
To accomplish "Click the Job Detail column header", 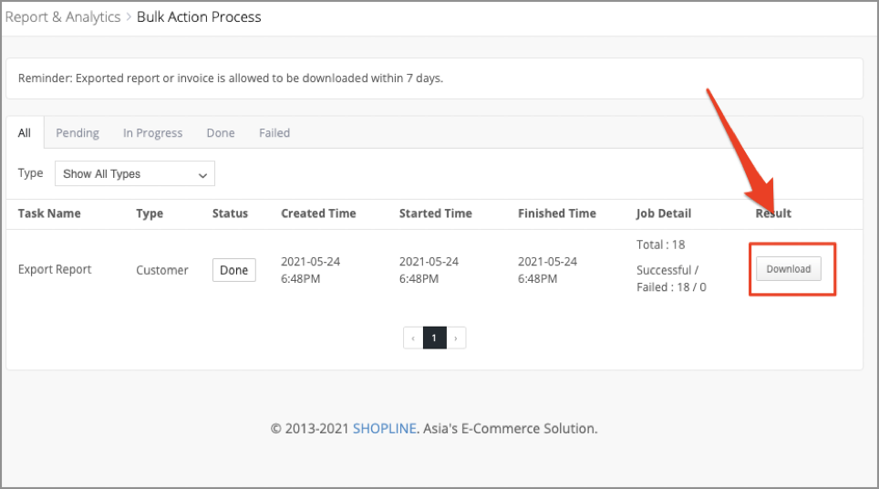I will (663, 213).
